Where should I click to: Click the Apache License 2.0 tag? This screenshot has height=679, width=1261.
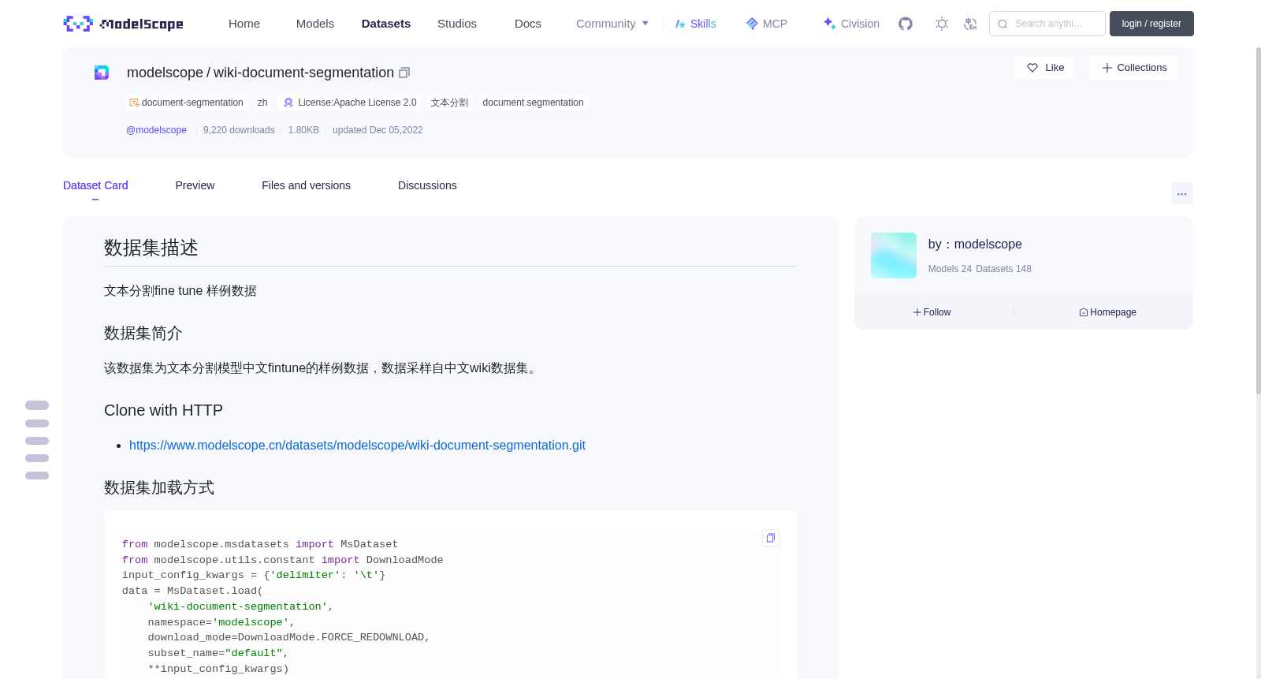pyautogui.click(x=350, y=103)
